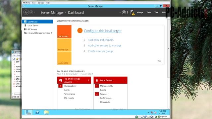212x119 pixels.
Task: Open the VirtualBox Help menu
Action: point(48,3)
